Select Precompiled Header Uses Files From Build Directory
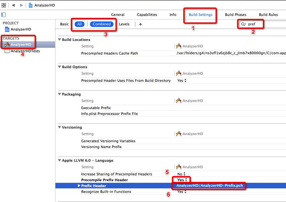The height and width of the screenshot is (202, 286). tap(126, 81)
